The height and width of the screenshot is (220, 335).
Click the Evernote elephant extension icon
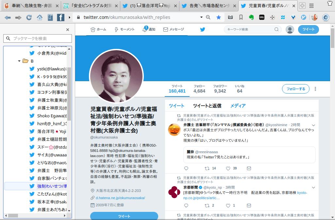coord(251,17)
